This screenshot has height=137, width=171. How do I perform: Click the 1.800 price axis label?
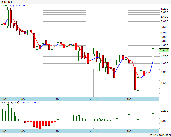tap(164, 41)
